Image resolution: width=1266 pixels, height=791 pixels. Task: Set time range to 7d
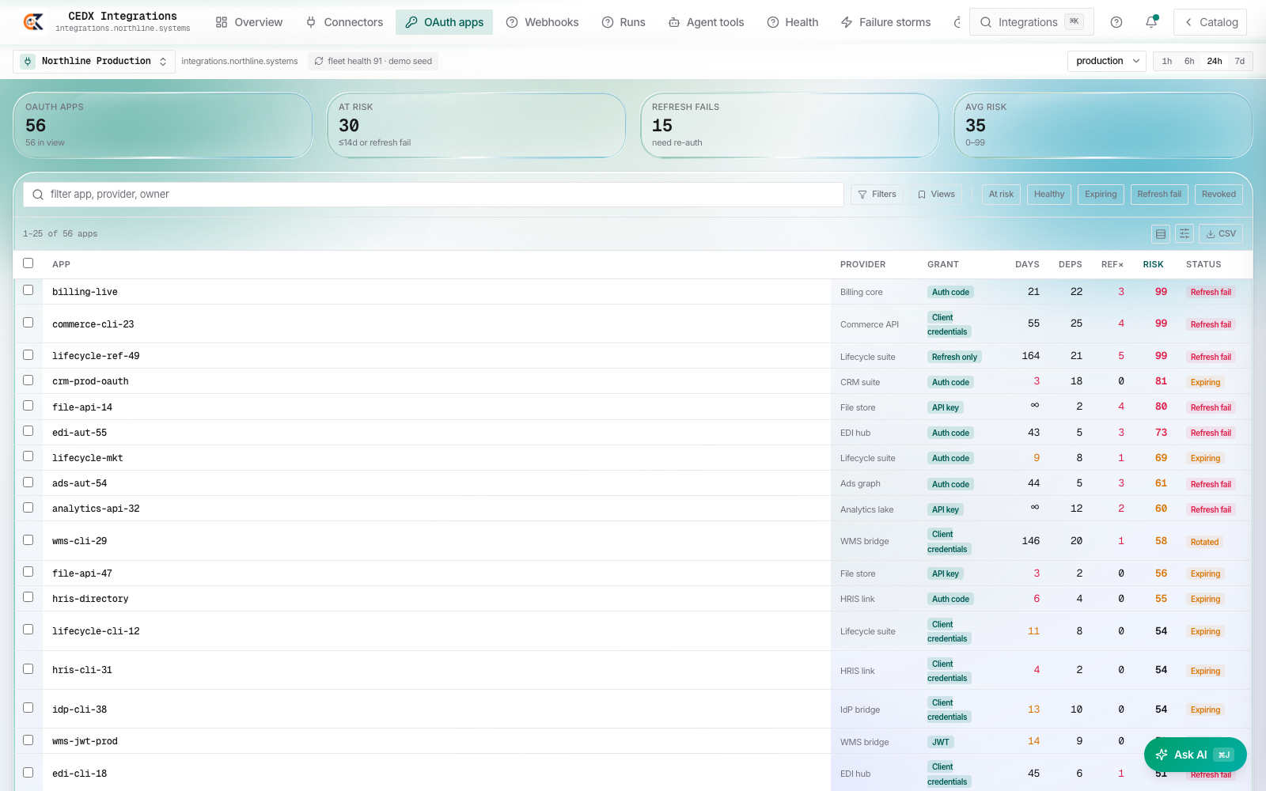(x=1240, y=61)
